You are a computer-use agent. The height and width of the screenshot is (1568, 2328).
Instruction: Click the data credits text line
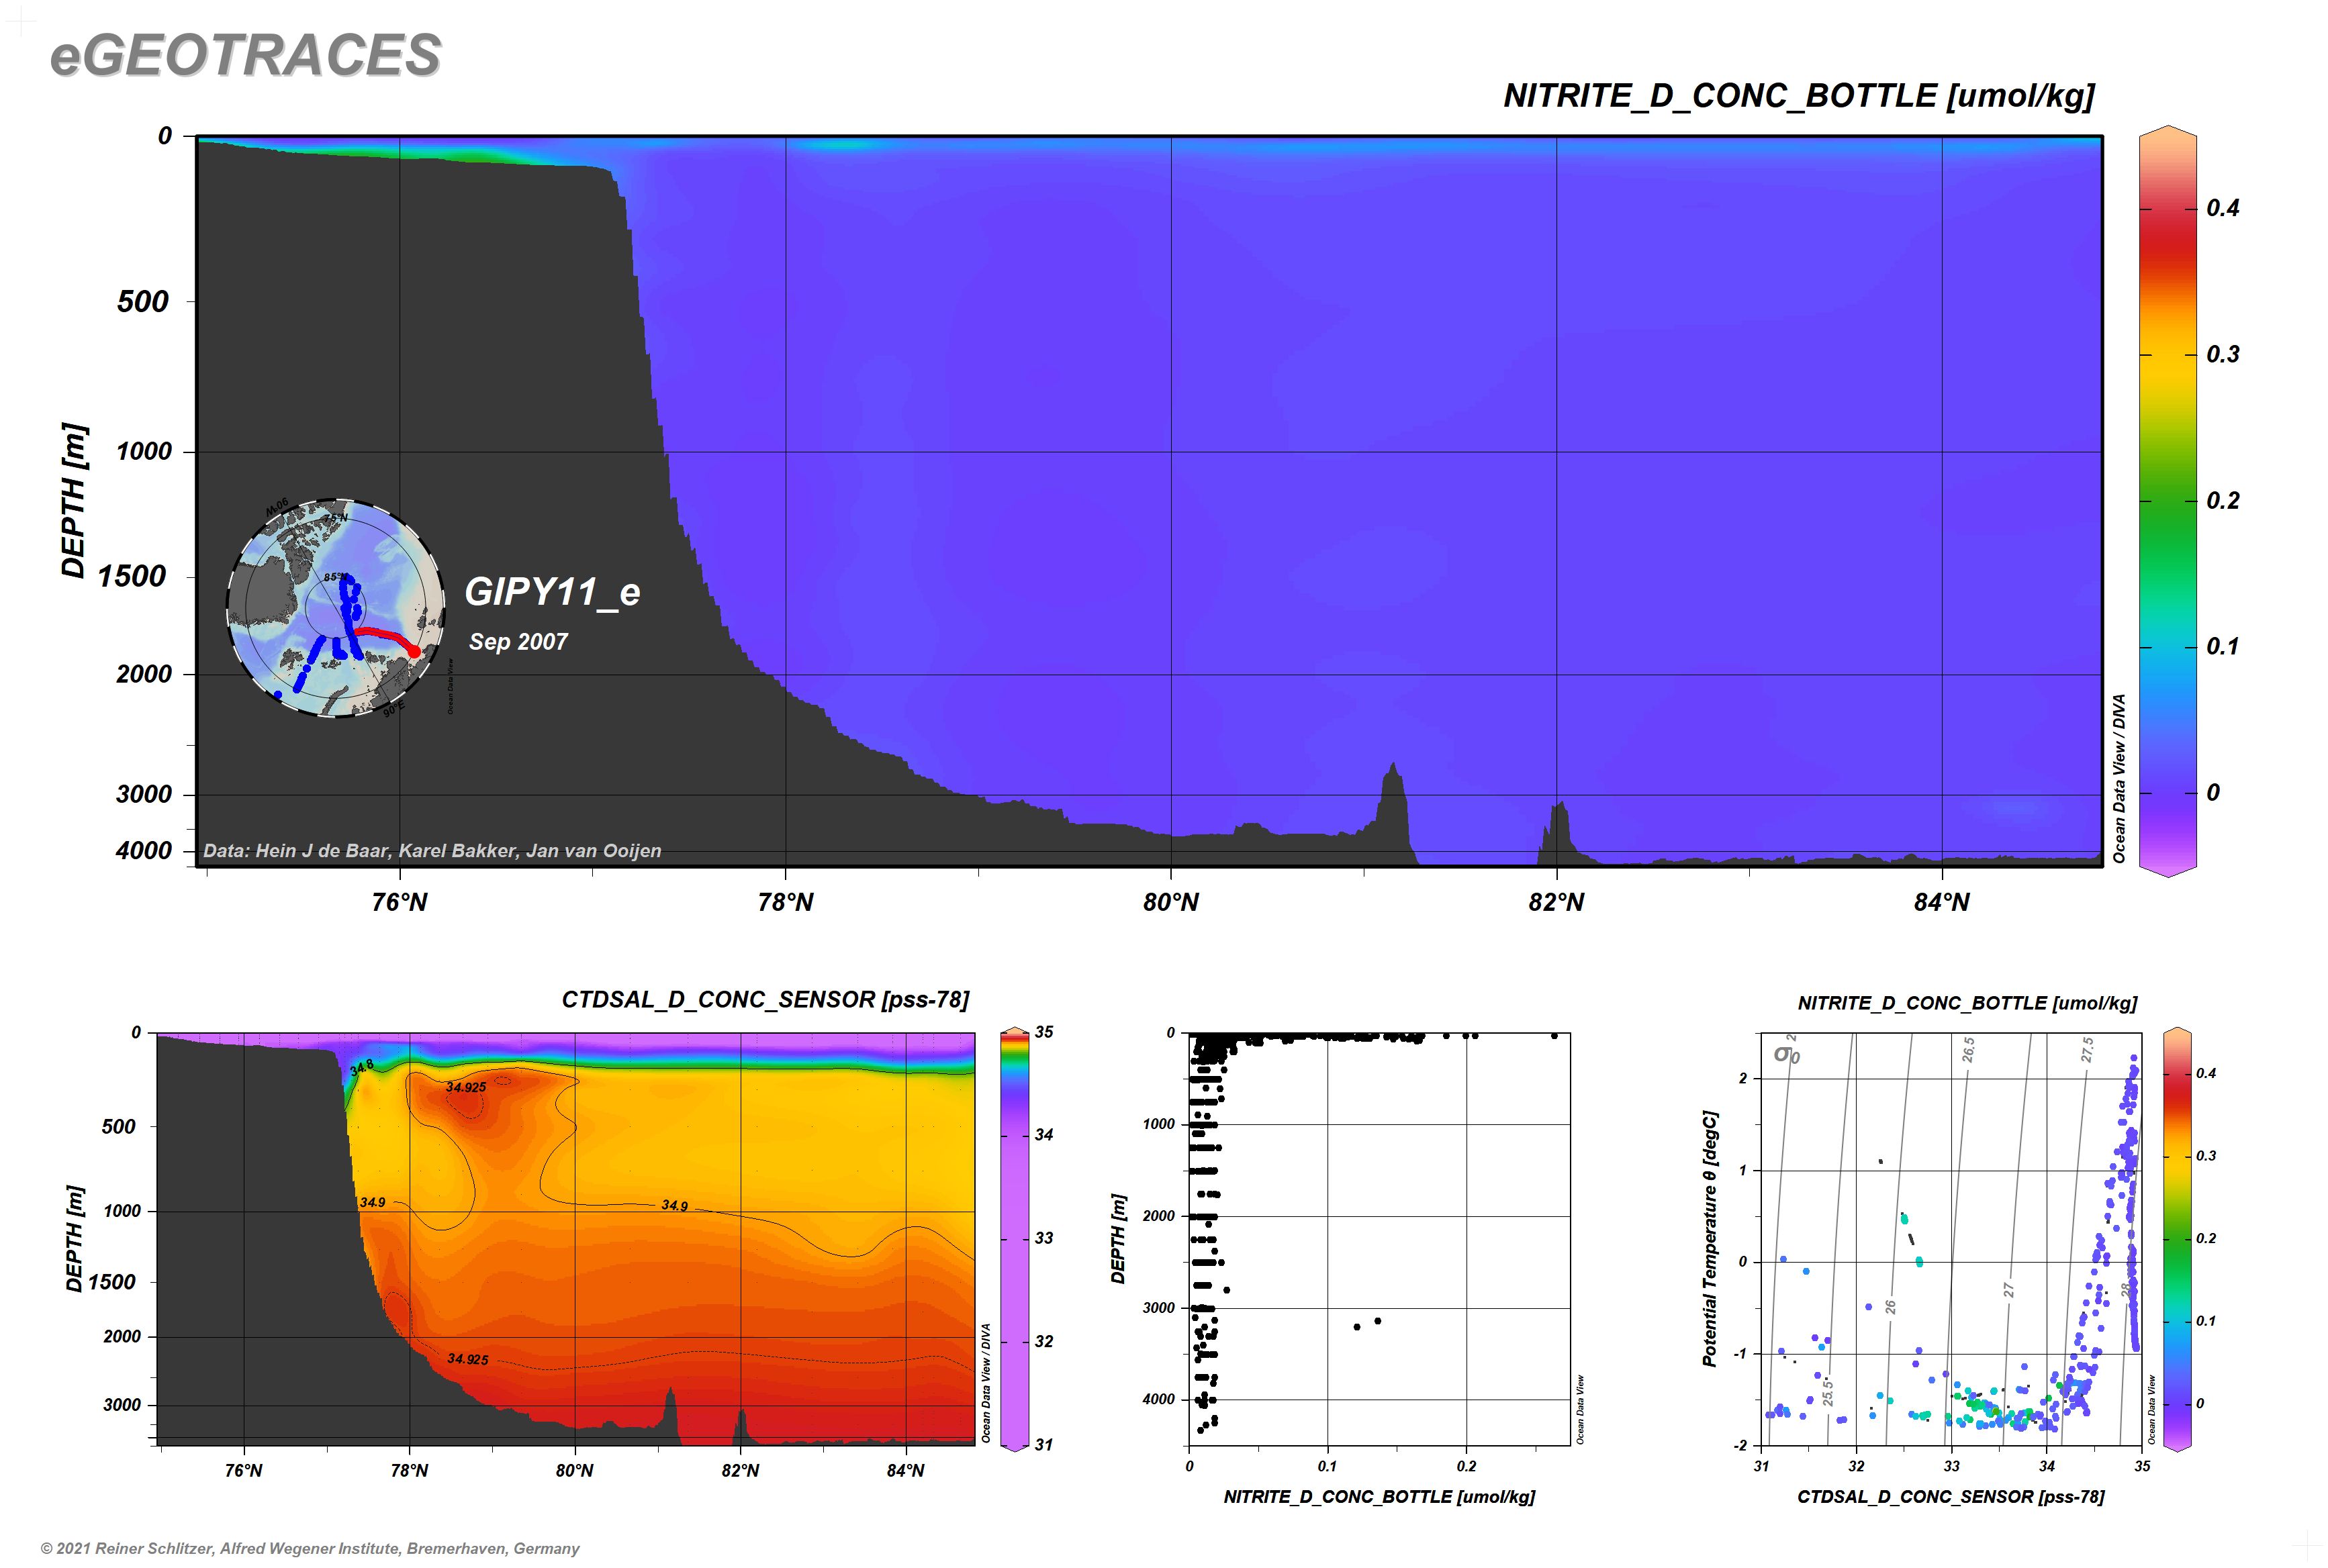431,851
